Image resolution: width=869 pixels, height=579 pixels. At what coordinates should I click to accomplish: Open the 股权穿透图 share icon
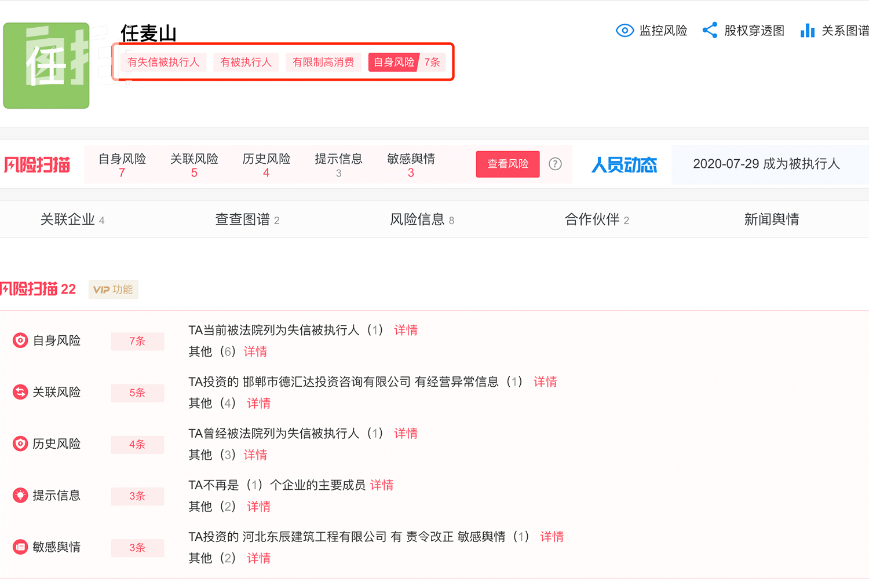click(710, 30)
